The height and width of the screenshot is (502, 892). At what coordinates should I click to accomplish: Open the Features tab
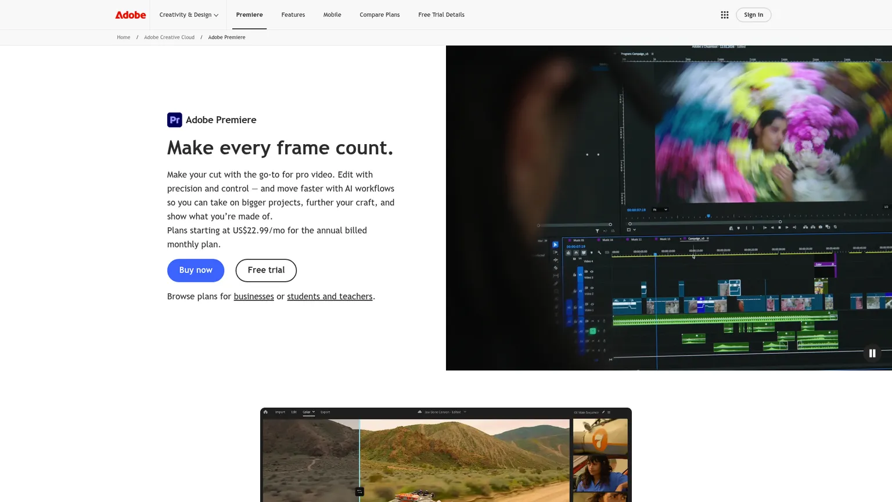(293, 15)
